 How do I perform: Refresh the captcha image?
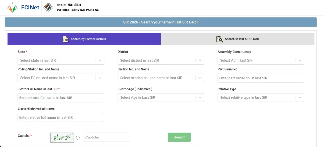78,138
